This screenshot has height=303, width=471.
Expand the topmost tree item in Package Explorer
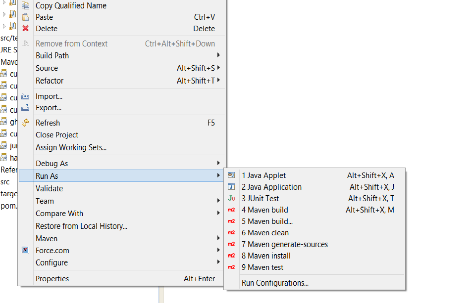tap(5, 3)
